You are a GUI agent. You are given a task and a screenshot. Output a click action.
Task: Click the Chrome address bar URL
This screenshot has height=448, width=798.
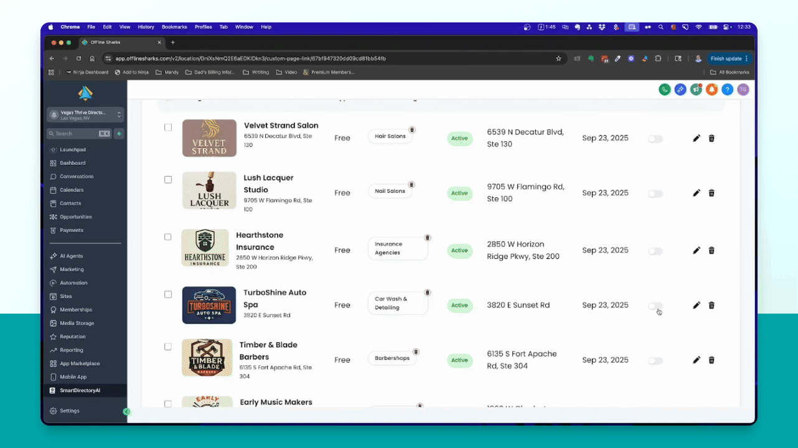point(250,58)
